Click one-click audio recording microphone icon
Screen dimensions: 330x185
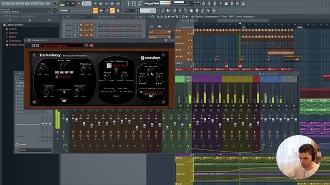[214, 4]
